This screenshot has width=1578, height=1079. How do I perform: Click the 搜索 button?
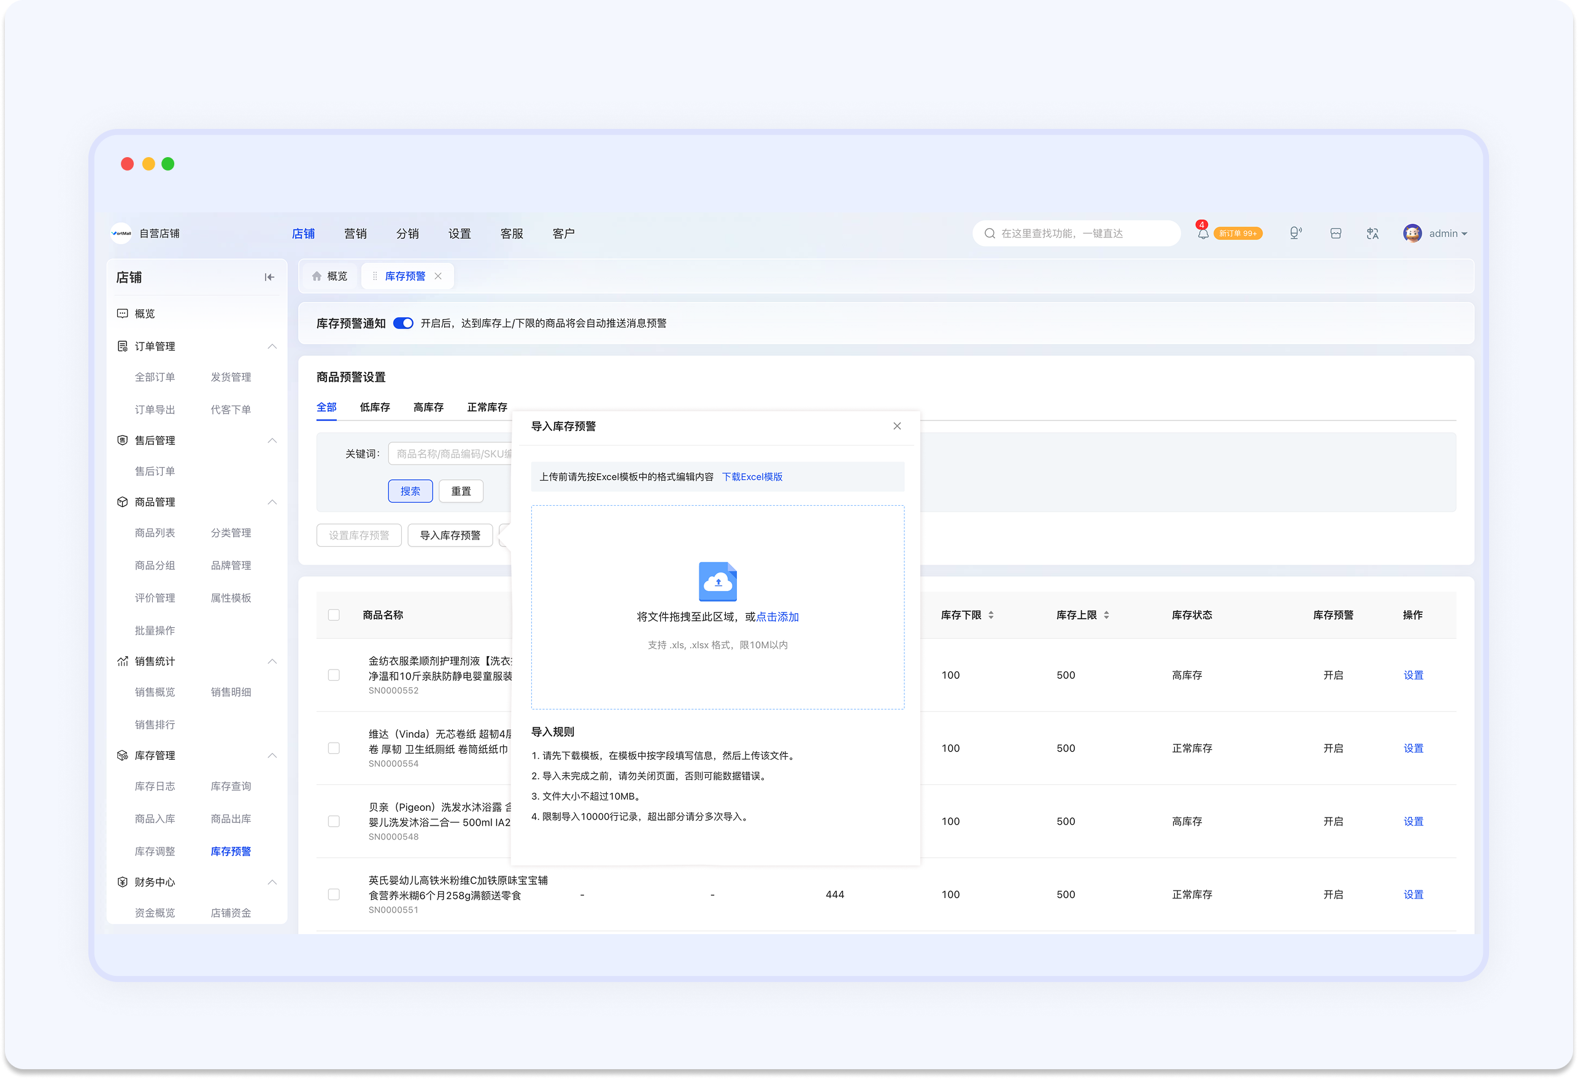pos(410,490)
